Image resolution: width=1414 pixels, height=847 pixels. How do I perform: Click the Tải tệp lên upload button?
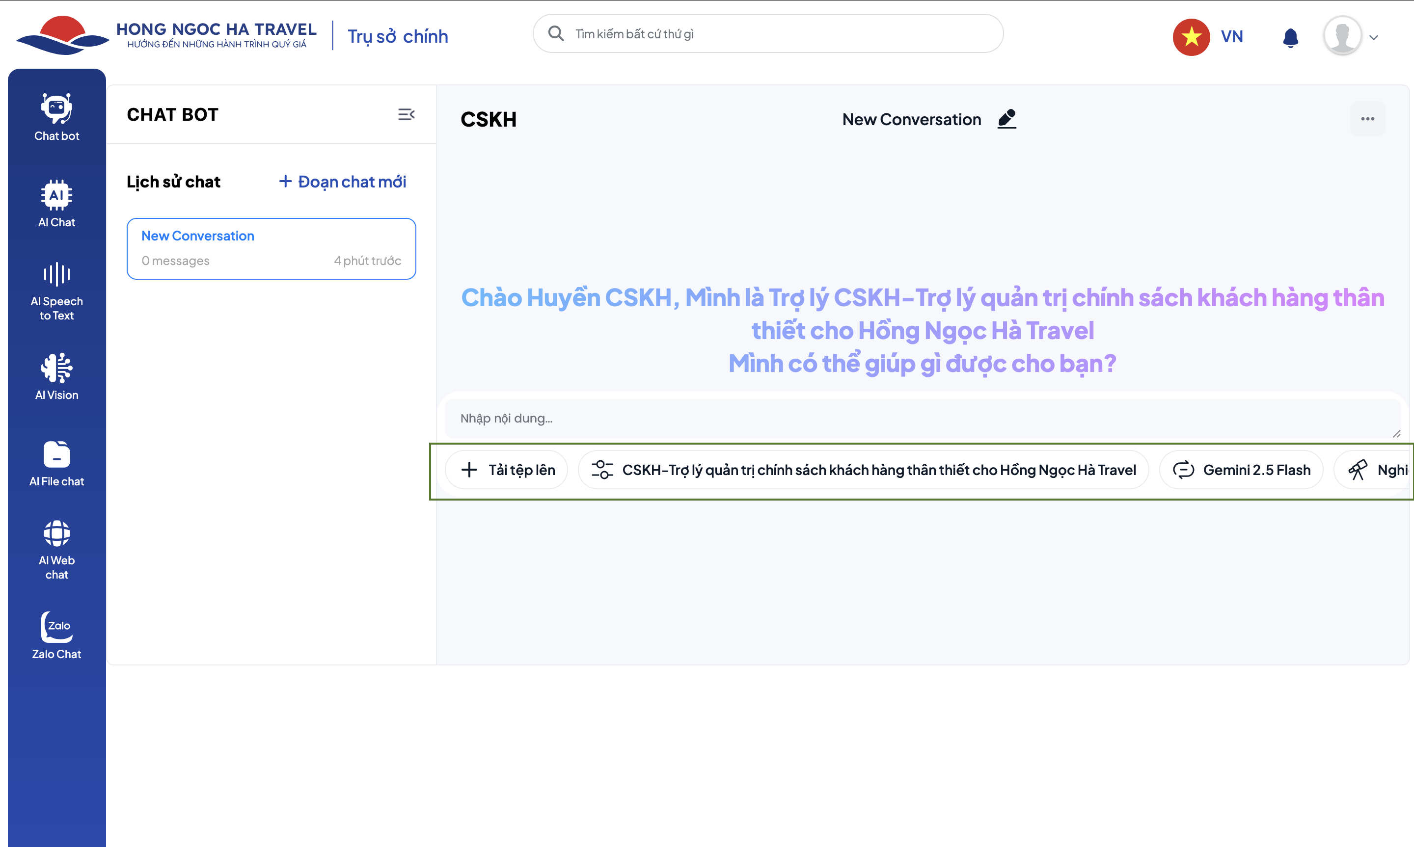click(x=507, y=470)
